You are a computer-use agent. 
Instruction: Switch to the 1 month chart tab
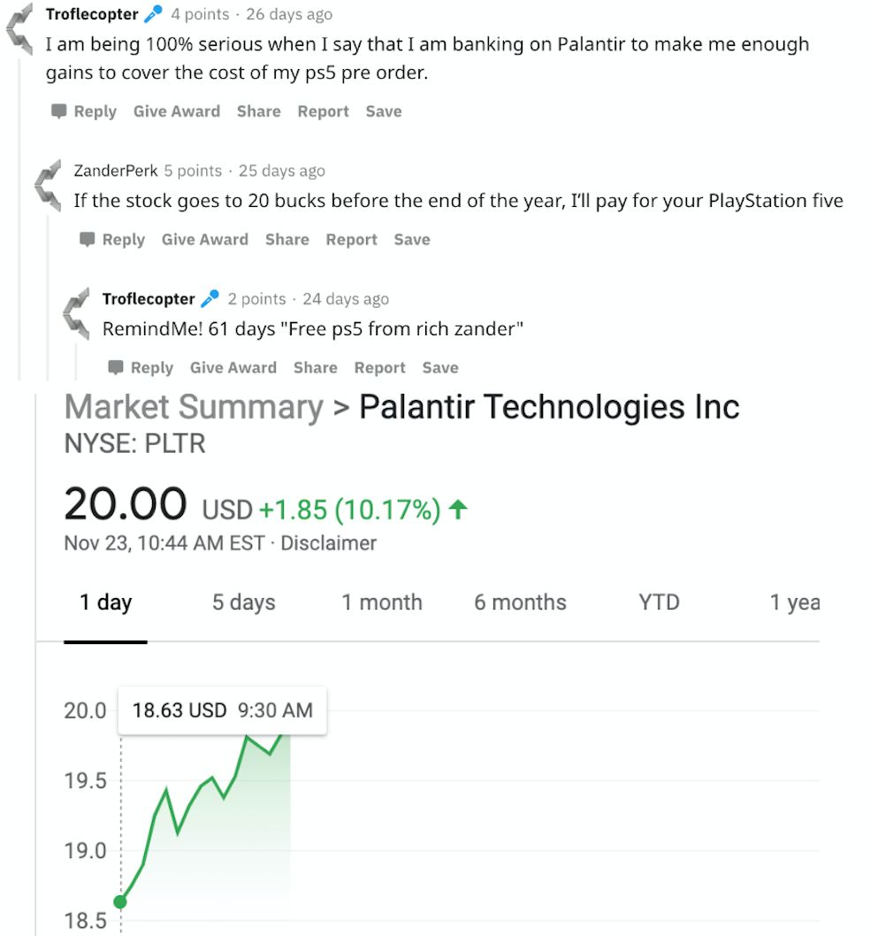(382, 603)
